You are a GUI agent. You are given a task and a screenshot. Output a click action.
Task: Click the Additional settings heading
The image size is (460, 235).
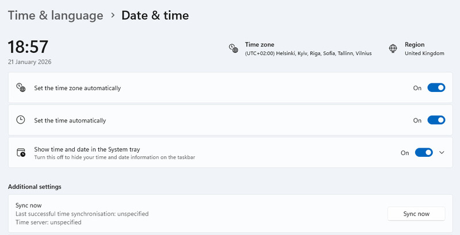34,187
